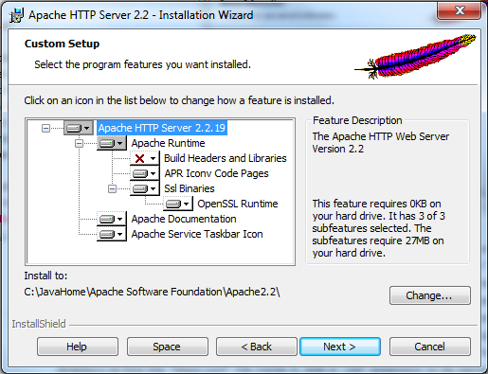Screen dimensions: 488x374
Task: Select the Apache Runtime feature label
Action: point(168,143)
